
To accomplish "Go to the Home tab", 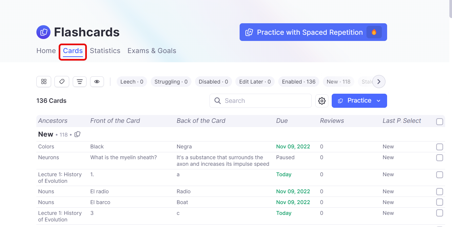I will (46, 51).
